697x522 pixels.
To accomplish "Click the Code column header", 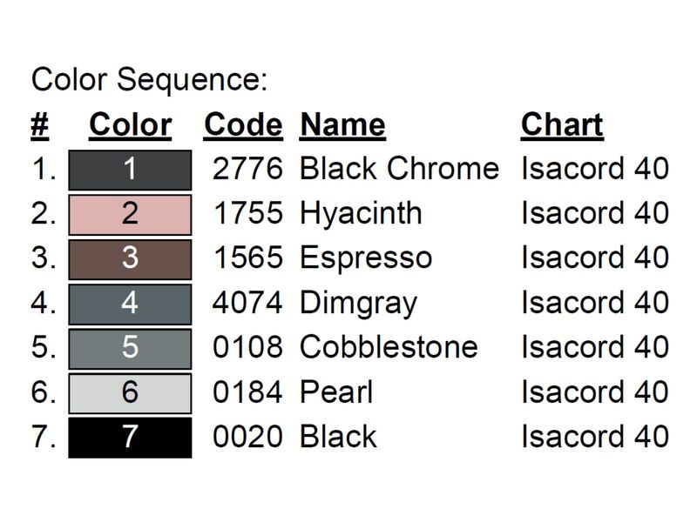I will coord(243,125).
